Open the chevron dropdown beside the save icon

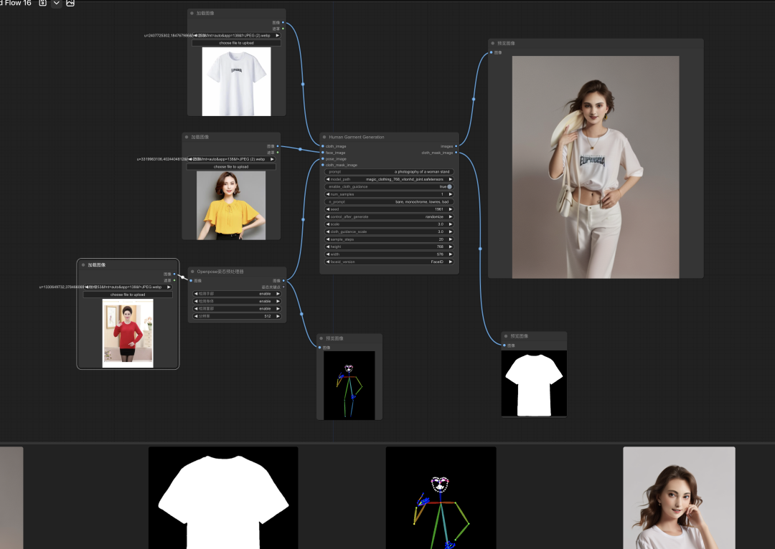click(x=57, y=3)
